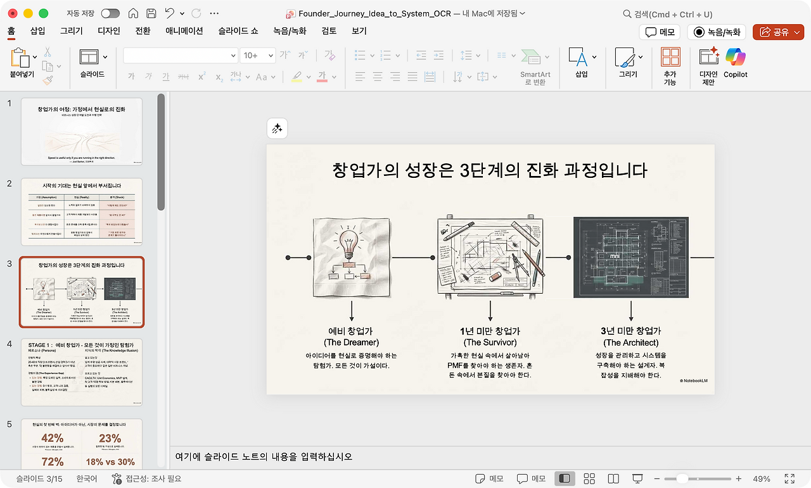
Task: Click the add-ins (추가 기능) icon
Action: 670,58
